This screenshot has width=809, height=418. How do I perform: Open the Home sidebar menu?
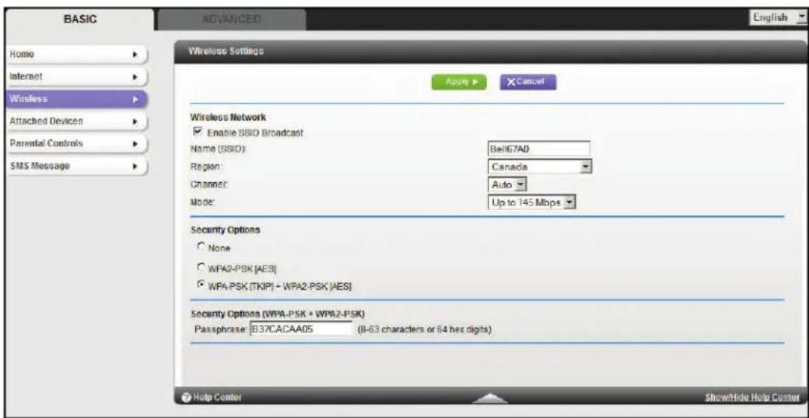click(x=76, y=53)
